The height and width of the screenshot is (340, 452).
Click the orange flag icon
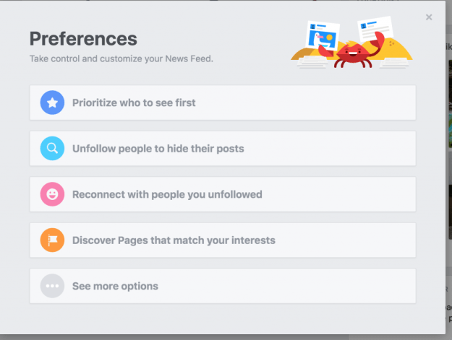point(52,240)
